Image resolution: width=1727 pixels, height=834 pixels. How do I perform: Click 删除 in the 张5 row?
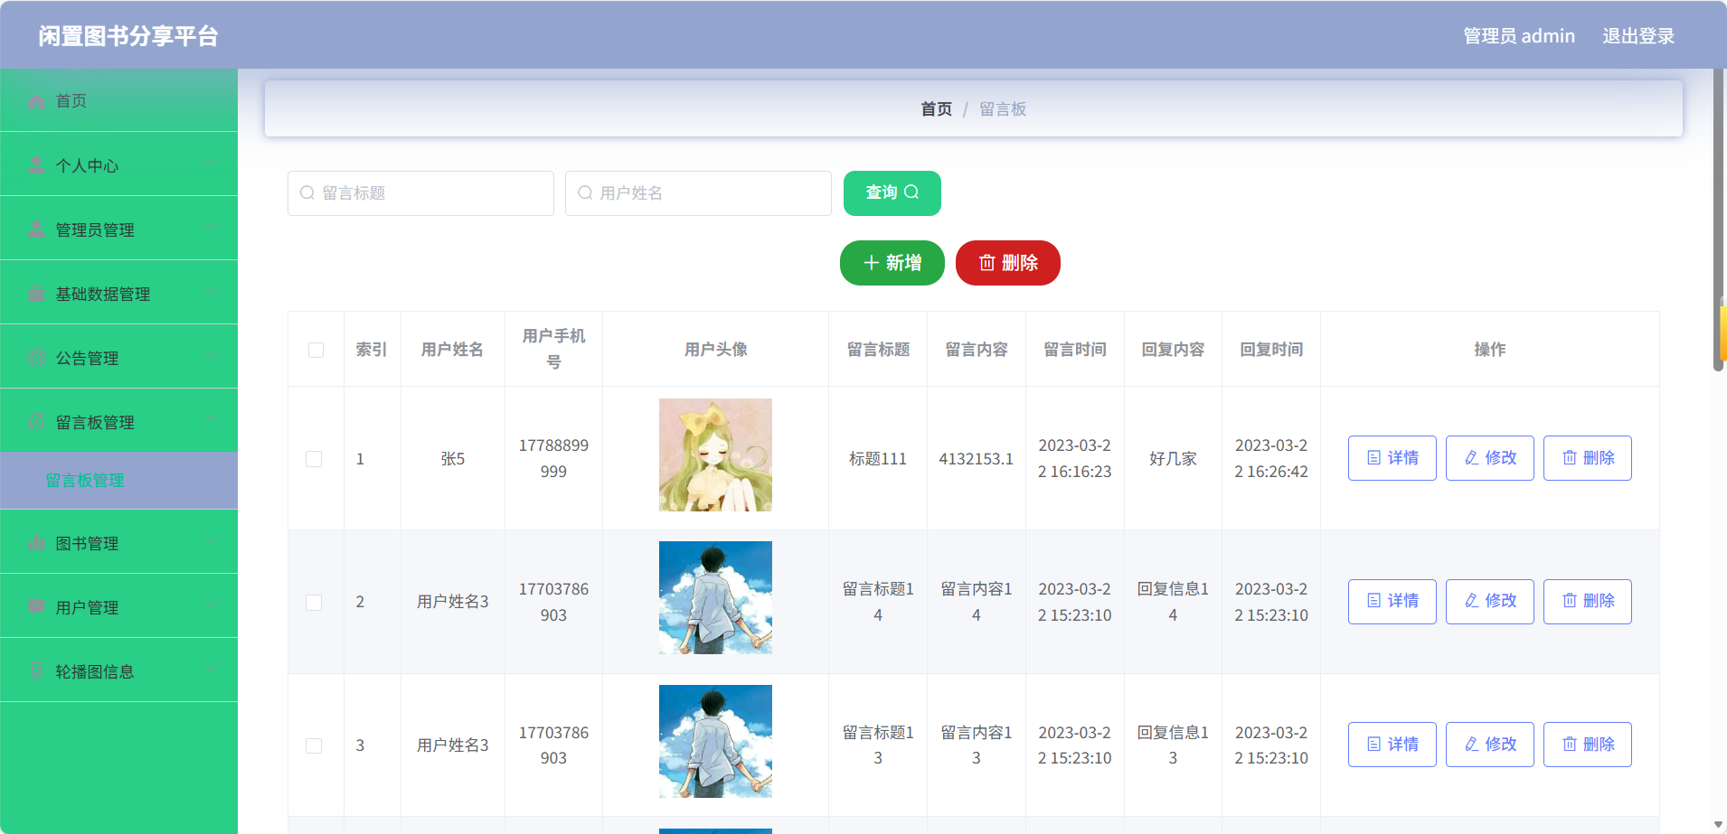pyautogui.click(x=1588, y=458)
